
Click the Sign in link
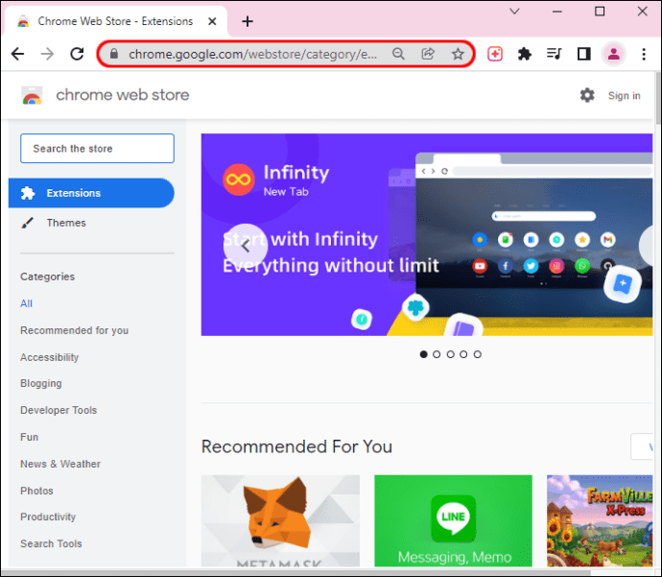(624, 96)
